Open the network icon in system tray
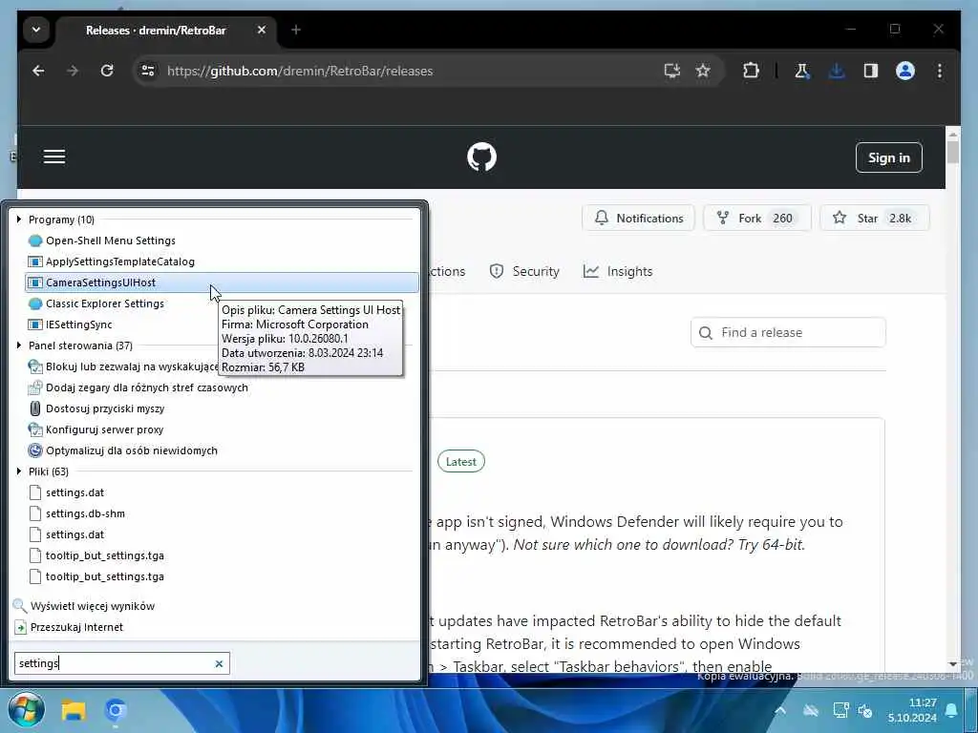The image size is (978, 733). [840, 710]
